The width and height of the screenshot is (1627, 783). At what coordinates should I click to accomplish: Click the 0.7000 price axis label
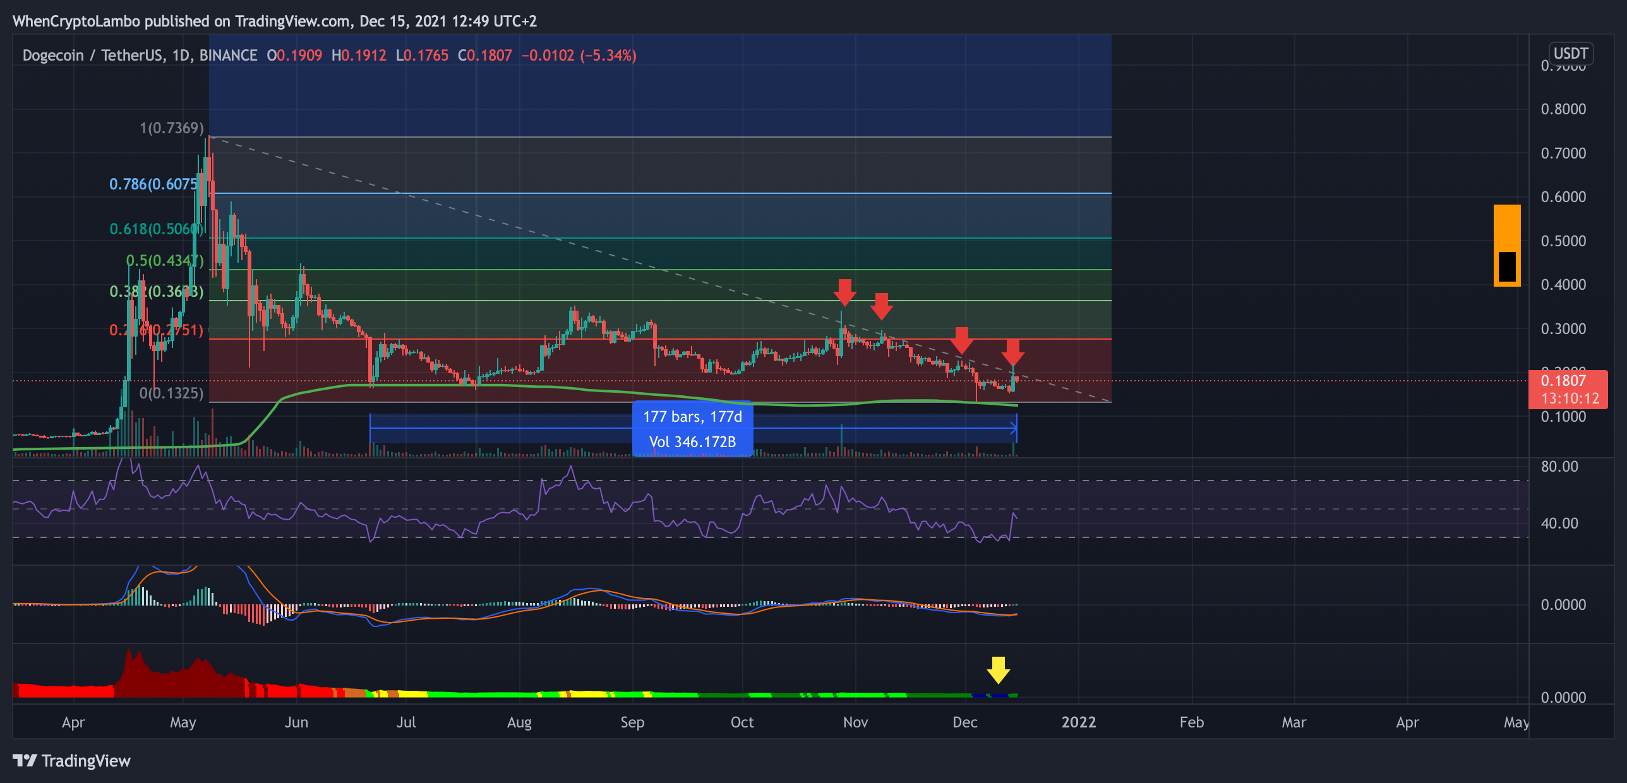[1563, 153]
